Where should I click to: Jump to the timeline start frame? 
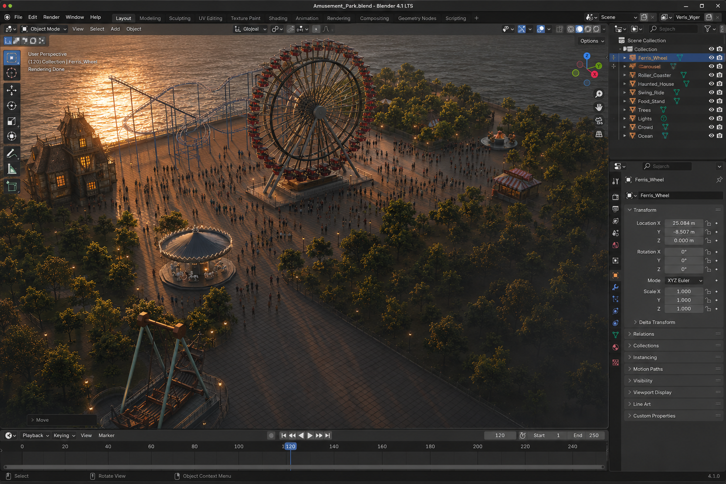point(284,435)
